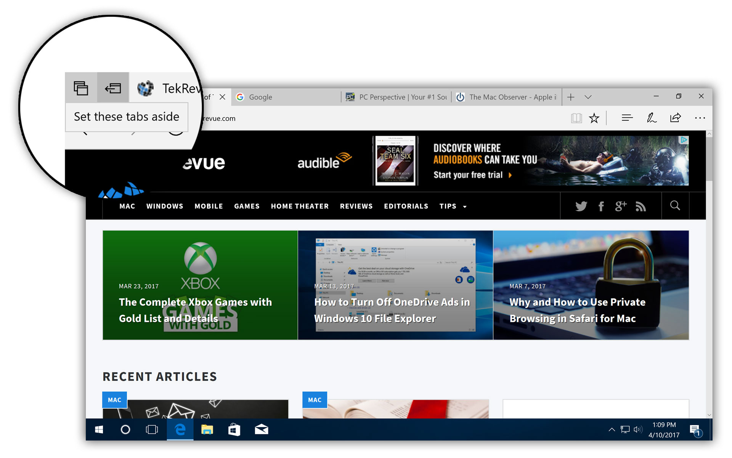
Task: Open the HOME THEATER navigation item
Action: tap(300, 206)
